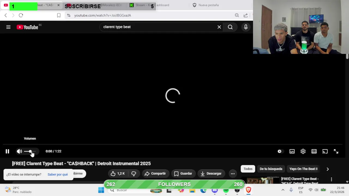
Task: Click the taskbar microphone tray icon
Action: 291,190
